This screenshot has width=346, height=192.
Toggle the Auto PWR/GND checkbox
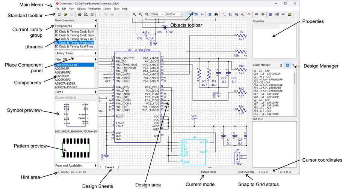(56, 98)
